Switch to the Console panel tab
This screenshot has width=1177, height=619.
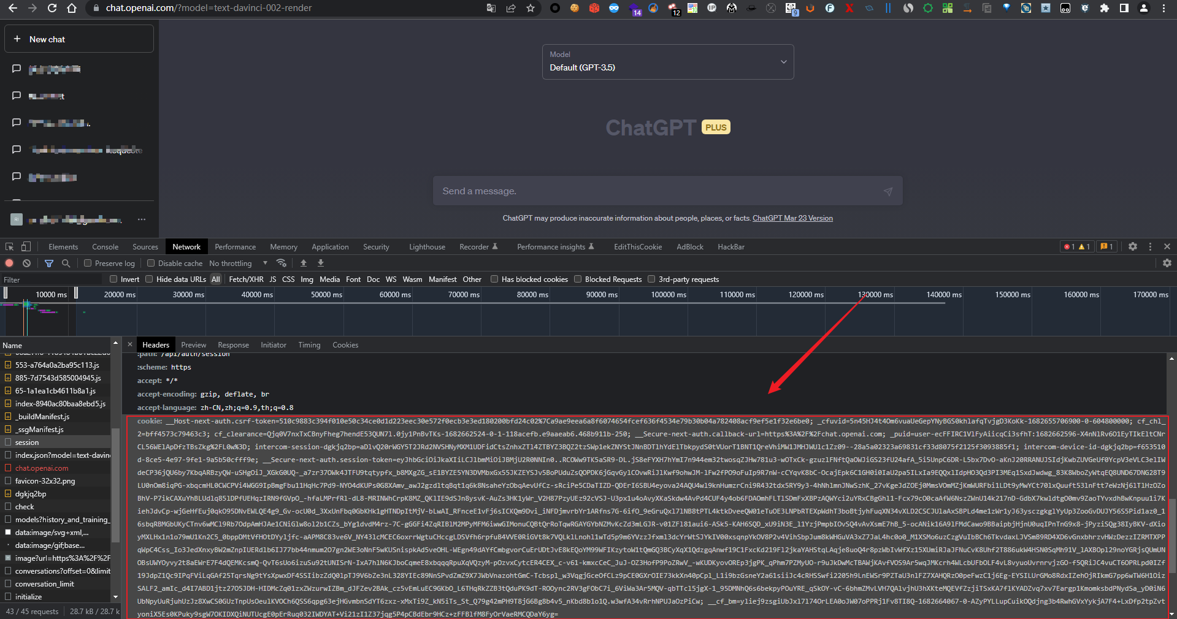105,246
